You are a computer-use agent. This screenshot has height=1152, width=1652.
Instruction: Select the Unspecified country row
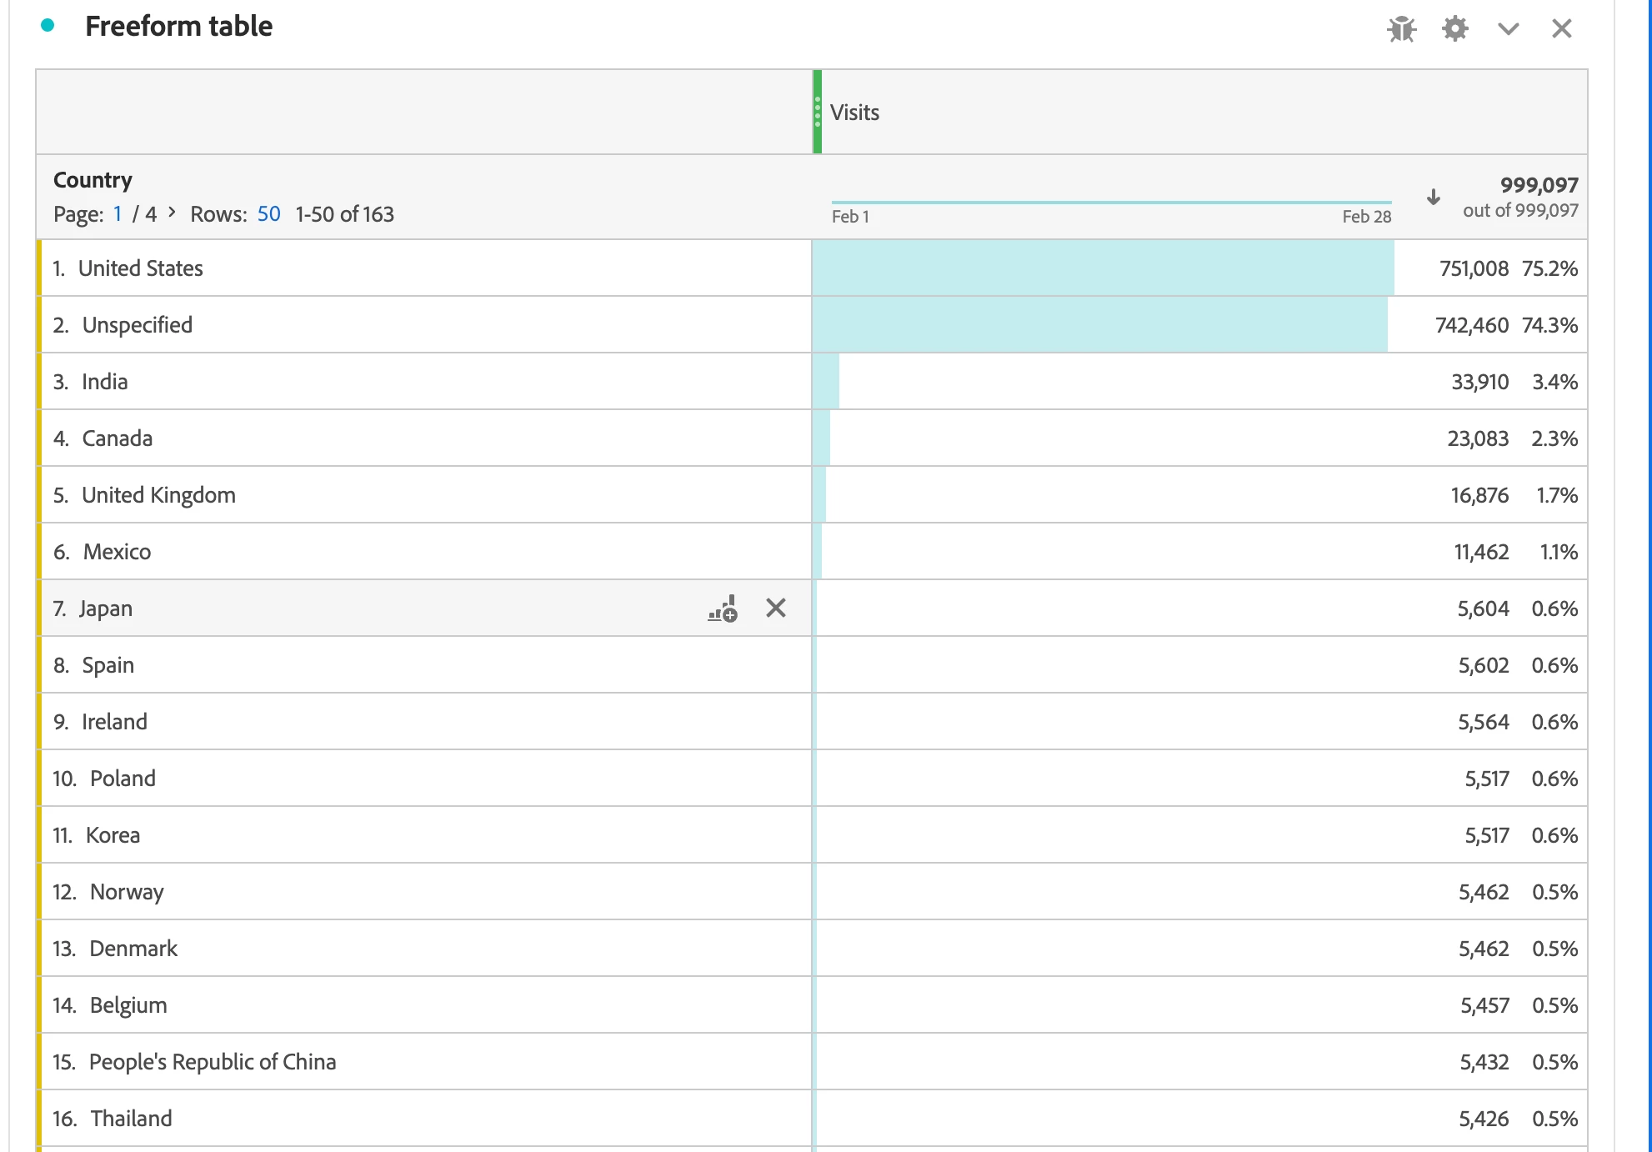(x=137, y=325)
